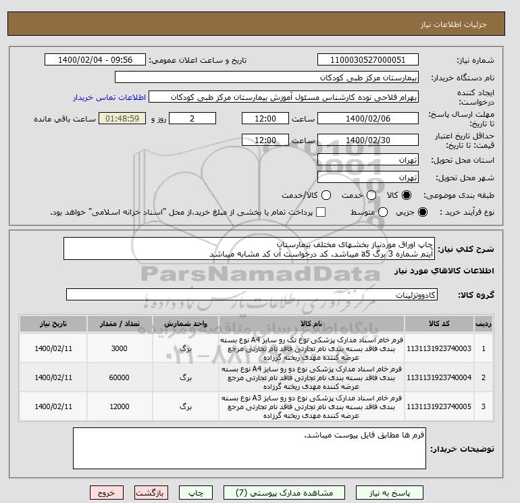Click the پاسخ به نیاز button
Image resolution: width=520 pixels, height=503 pixels.
(390, 493)
